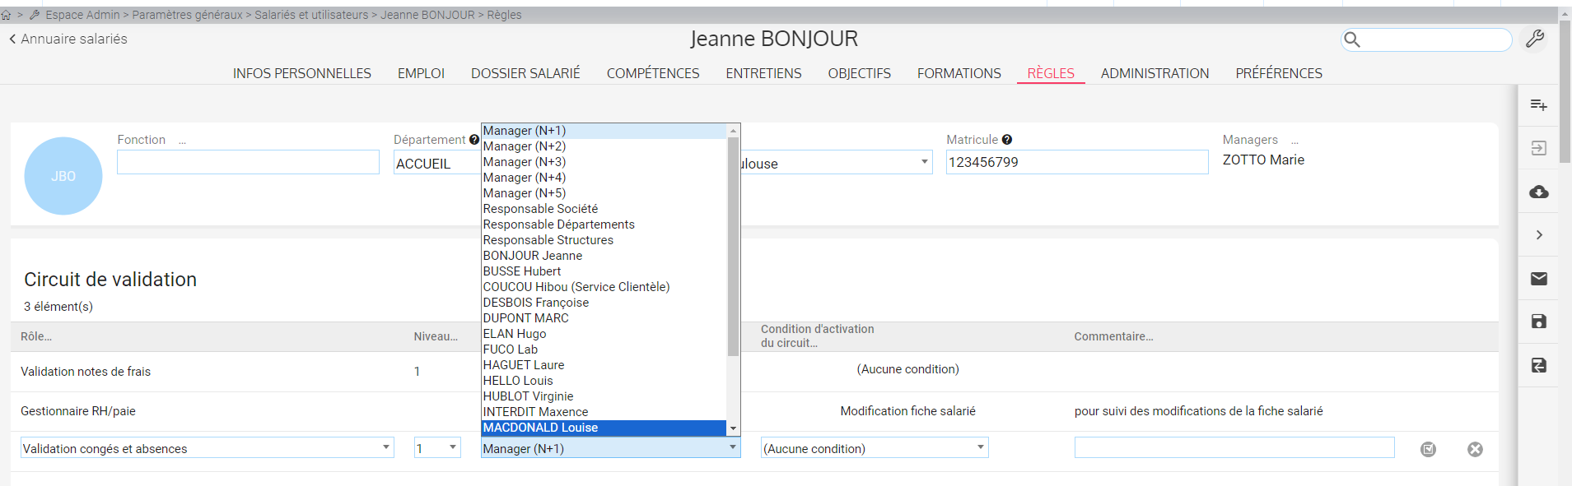1572x486 pixels.
Task: Pick DUPONT MARC from list
Action: (x=604, y=318)
